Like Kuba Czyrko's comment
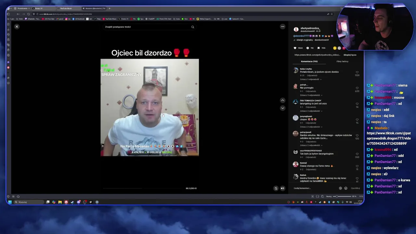416x234 pixels. (x=357, y=72)
